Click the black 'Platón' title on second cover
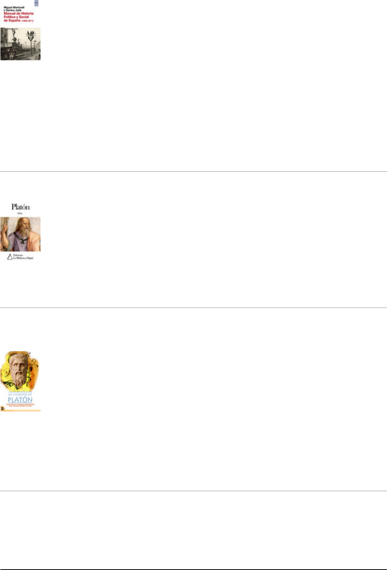 pos(20,207)
